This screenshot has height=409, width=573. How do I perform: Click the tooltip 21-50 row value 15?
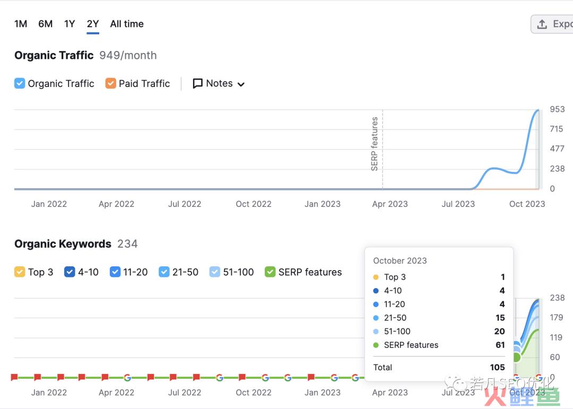(500, 318)
